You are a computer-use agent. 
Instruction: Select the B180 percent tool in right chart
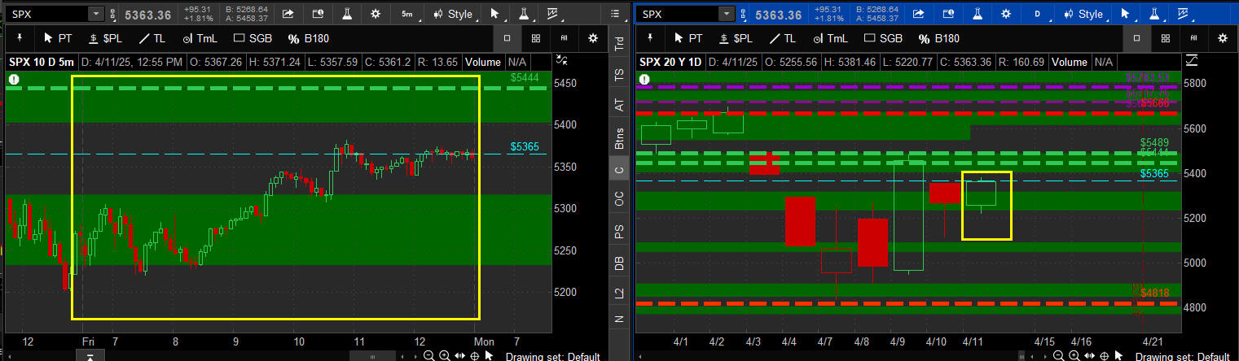pos(938,38)
